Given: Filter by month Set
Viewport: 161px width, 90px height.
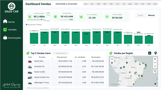Looking at the screenshot, I should 136,4.
